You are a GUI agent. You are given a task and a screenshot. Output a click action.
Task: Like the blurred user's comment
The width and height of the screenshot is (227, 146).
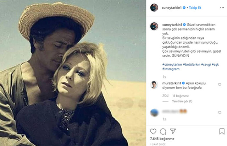click(x=220, y=113)
